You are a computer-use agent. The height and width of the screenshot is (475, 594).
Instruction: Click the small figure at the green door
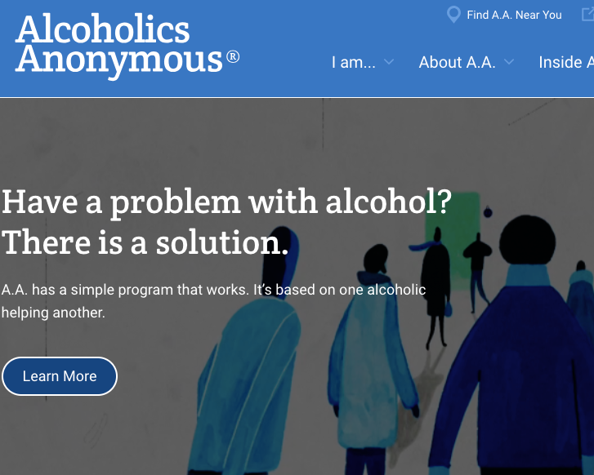[x=476, y=272]
